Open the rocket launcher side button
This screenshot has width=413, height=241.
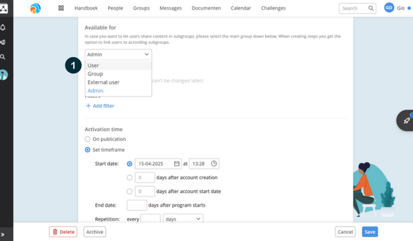click(x=406, y=120)
